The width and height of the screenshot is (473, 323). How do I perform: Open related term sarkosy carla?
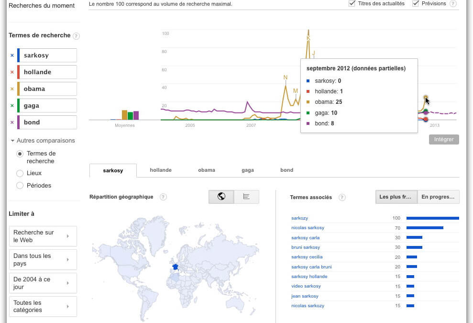tap(305, 237)
